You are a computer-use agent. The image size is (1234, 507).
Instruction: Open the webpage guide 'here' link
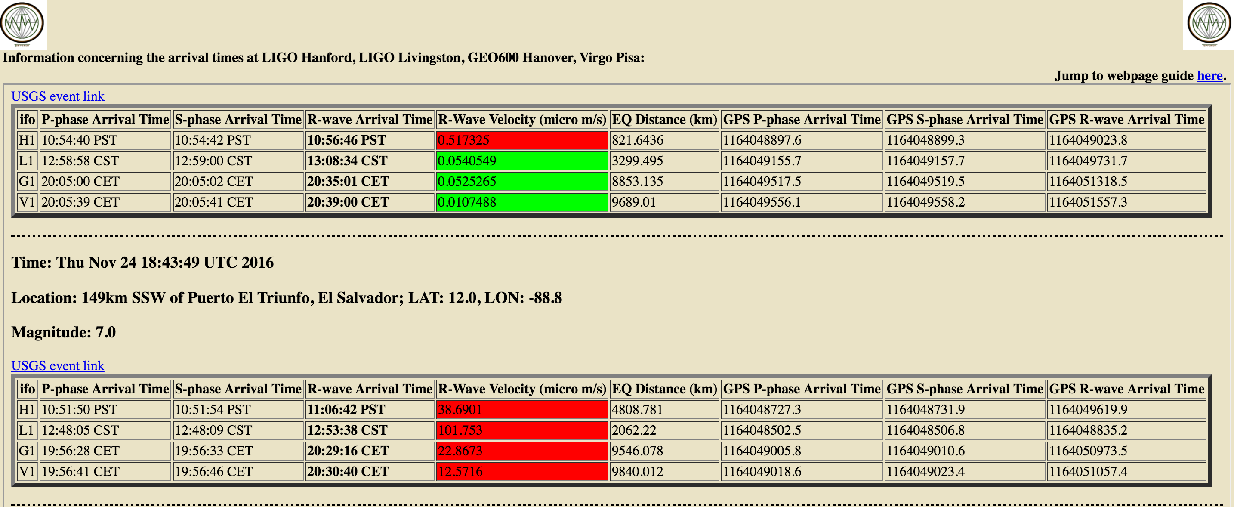1209,76
